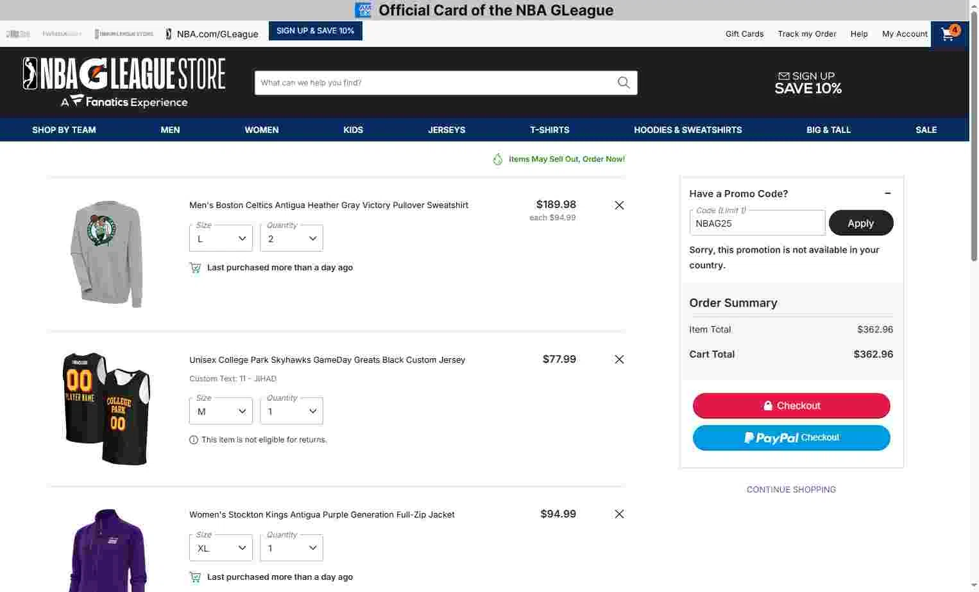Screen dimensions: 979x592
Task: Click the PayPal Checkout button
Action: tap(791, 438)
